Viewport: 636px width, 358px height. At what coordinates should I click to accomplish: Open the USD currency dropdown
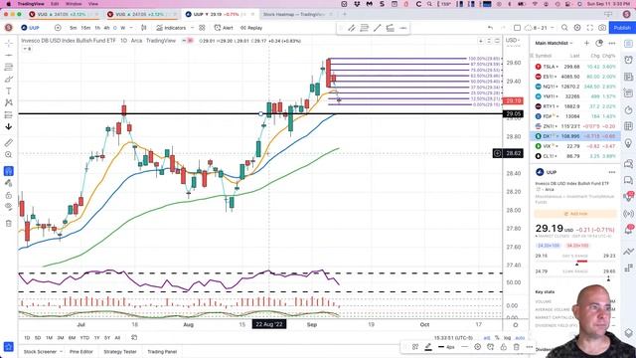pyautogui.click(x=513, y=41)
